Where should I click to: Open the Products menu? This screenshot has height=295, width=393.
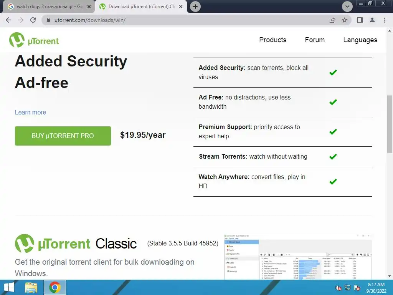point(273,40)
